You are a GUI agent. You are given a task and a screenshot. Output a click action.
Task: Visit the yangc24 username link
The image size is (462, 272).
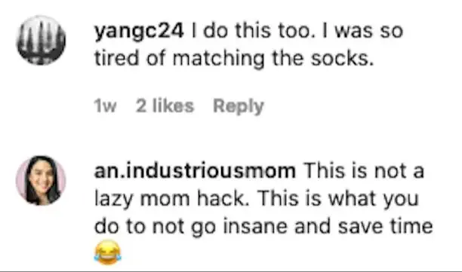pyautogui.click(x=139, y=31)
